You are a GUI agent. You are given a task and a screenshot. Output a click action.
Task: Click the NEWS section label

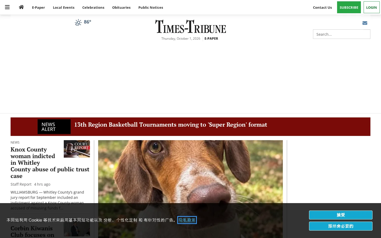coord(15,143)
